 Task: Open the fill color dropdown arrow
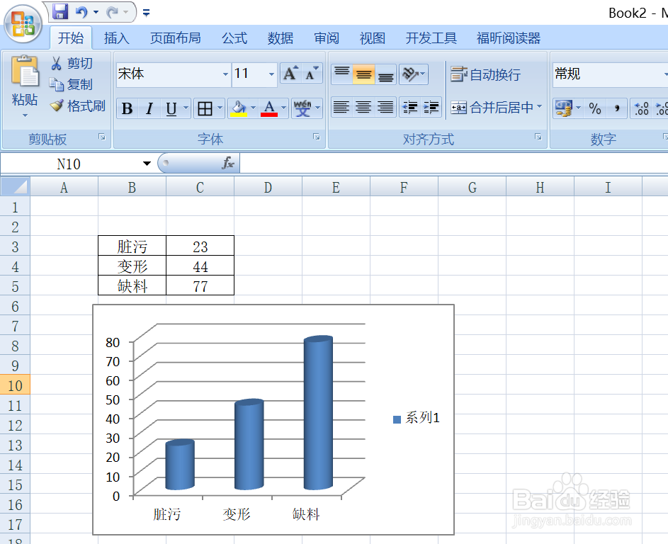tap(253, 108)
